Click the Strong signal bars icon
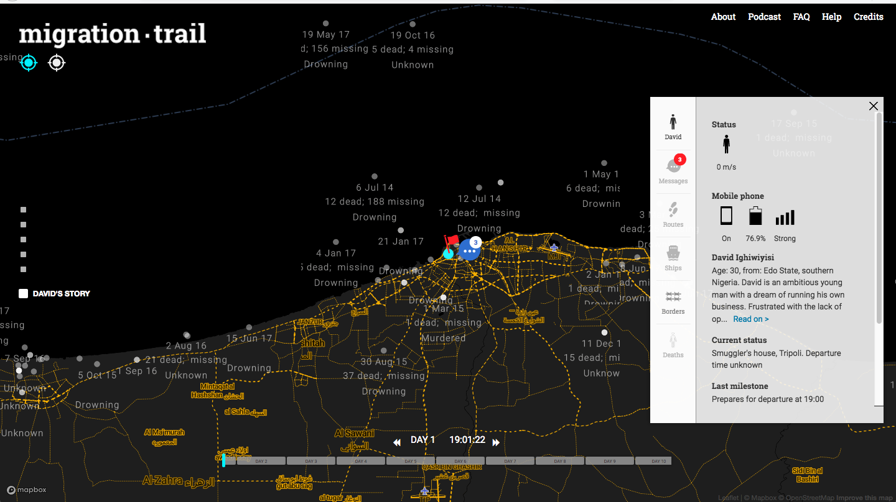This screenshot has height=502, width=896. pyautogui.click(x=785, y=217)
